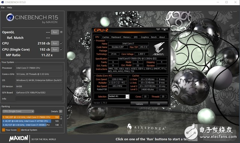Viewport: 240px width, 143px height.
Task: Click the empty Info input field
Action: coord(39,99)
